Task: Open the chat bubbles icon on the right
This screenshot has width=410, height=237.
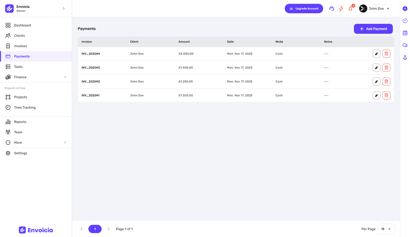Action: tap(405, 45)
